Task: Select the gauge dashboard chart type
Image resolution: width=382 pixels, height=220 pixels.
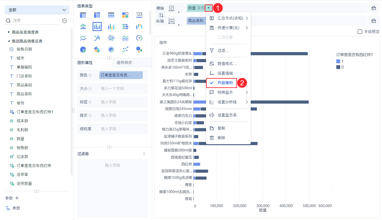Action: (139, 38)
